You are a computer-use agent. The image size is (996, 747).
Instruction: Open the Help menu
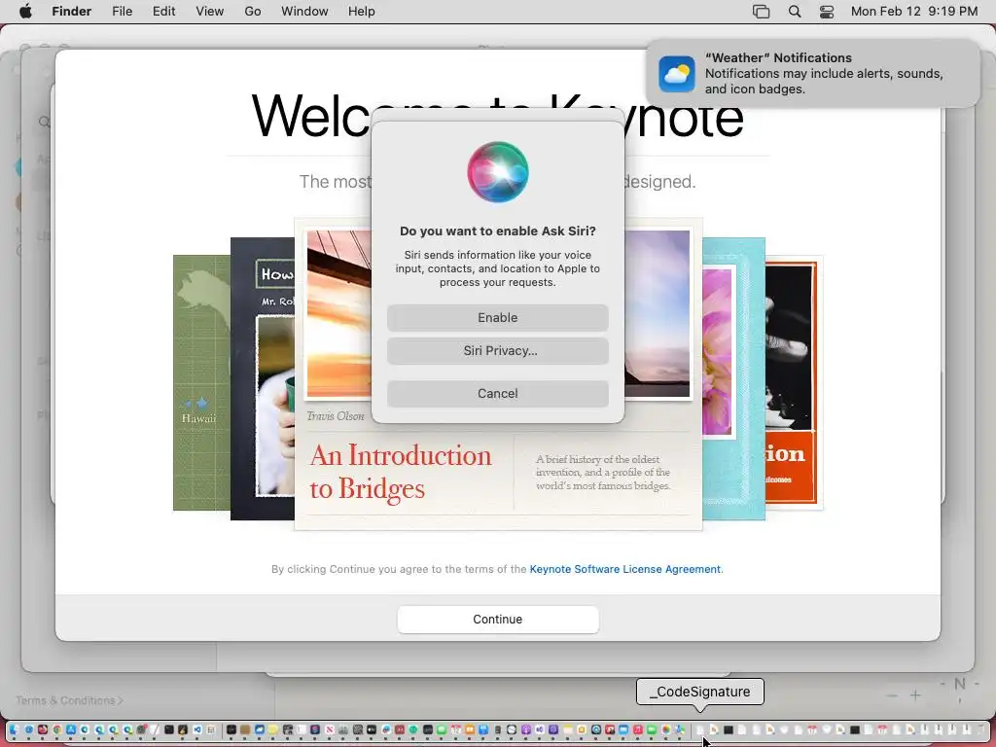coord(362,12)
